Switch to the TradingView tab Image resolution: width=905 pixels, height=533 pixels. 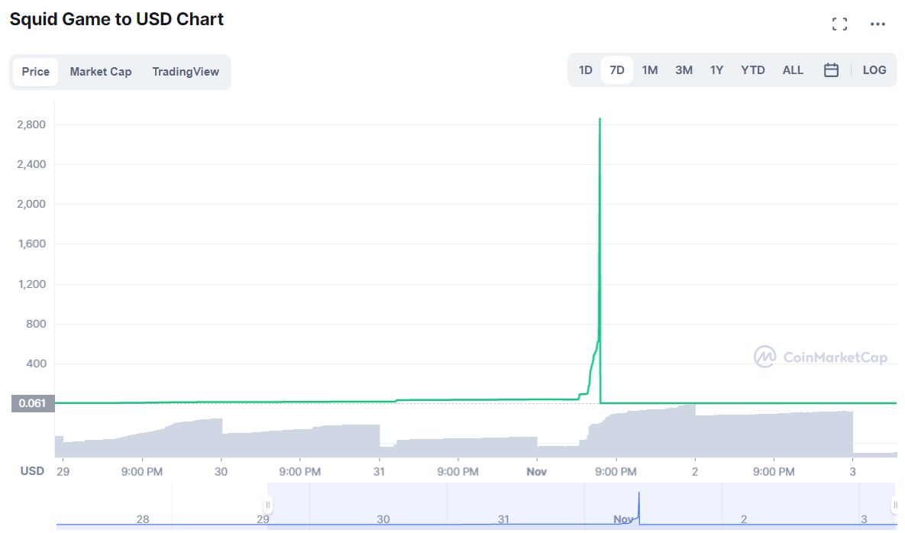pos(186,72)
